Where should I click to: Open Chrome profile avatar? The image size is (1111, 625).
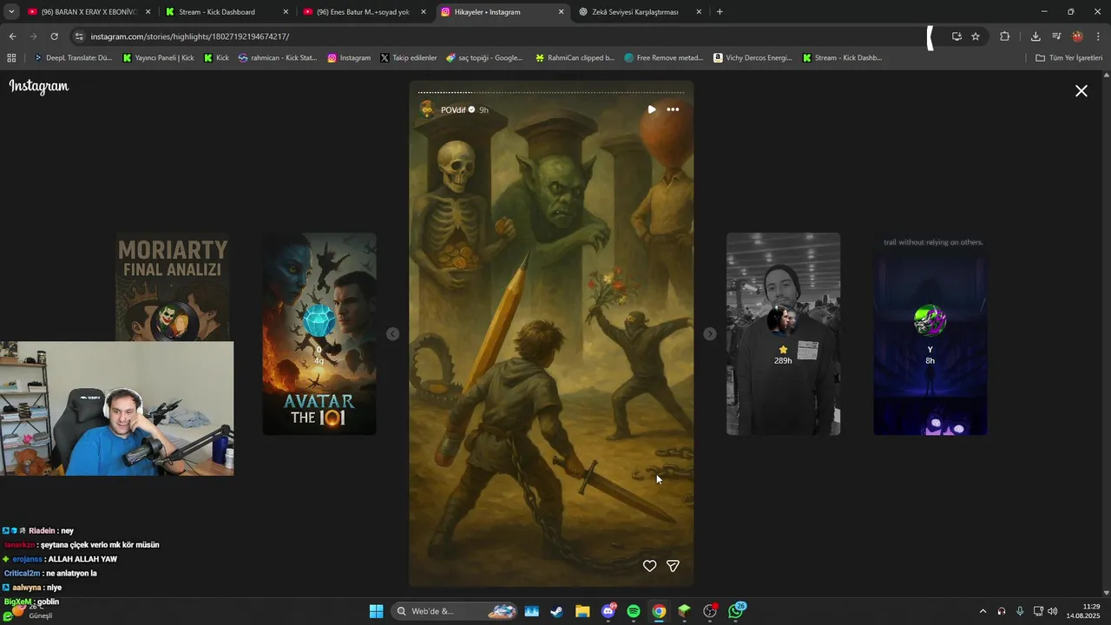1078,36
